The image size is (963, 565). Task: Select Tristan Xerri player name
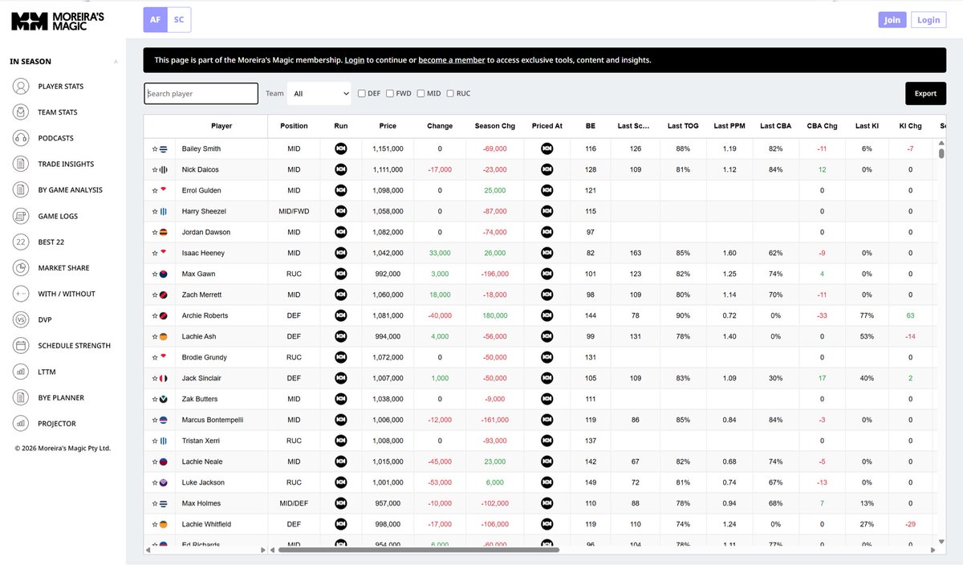(x=201, y=441)
